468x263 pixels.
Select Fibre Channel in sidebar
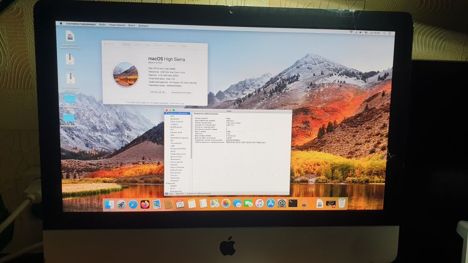coord(177,121)
